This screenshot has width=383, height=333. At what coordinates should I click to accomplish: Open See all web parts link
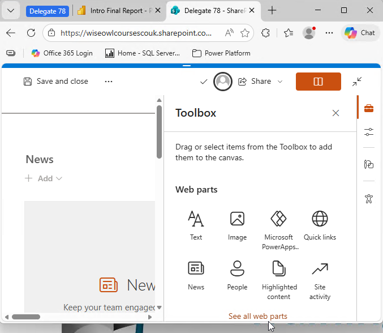click(x=257, y=316)
